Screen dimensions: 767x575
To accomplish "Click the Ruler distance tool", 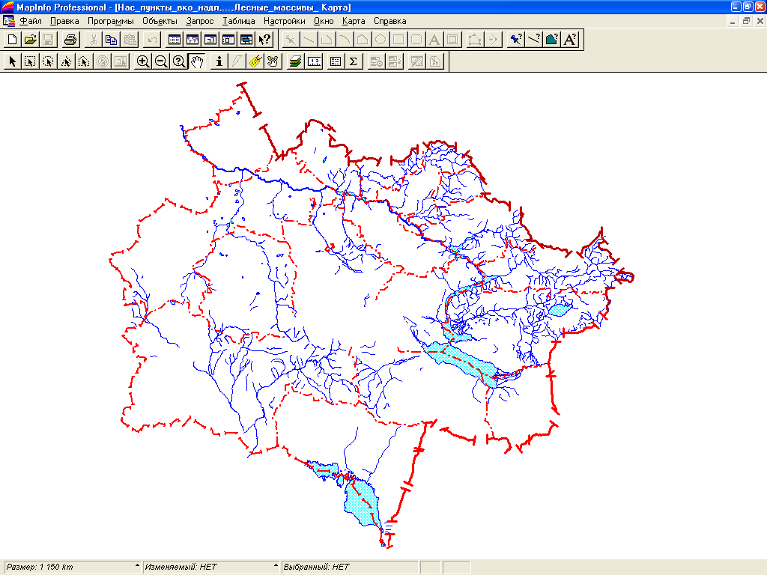I will [255, 61].
